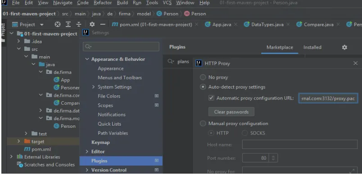The width and height of the screenshot is (362, 175).
Task: Open Notifications settings page
Action: point(112,115)
